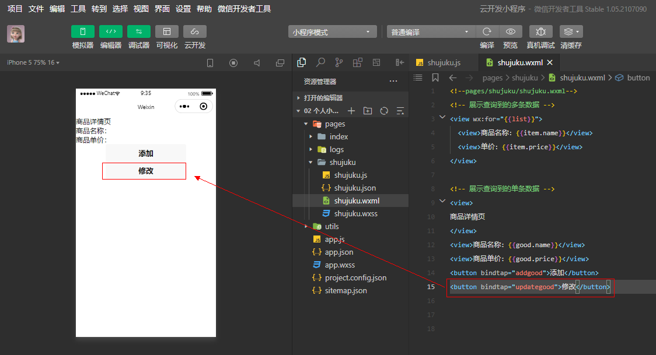Open the 界面 menu
Viewport: 656px width, 355px height.
162,9
